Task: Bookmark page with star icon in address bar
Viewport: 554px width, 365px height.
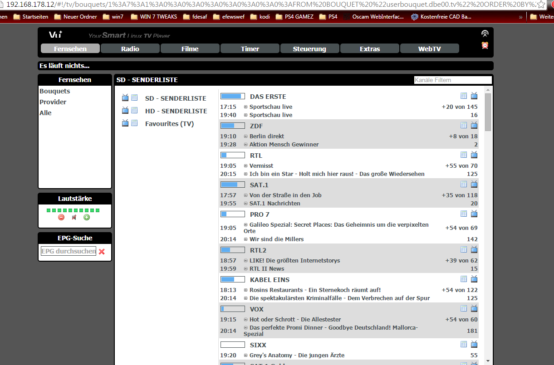Action: pos(541,4)
